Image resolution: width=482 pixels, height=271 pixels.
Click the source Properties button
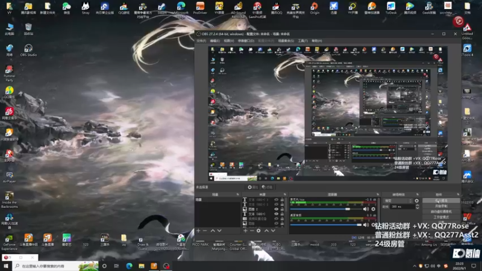(252, 187)
